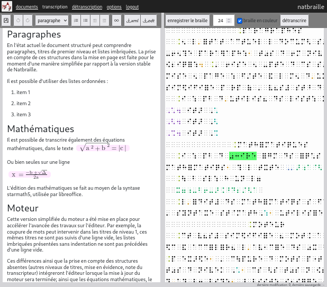Viewport: 327px width, 287px height.
Task: Toggle braille en couleur checkbox
Action: tap(240, 21)
